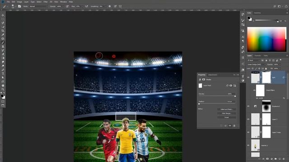Screen dimensions: 289x162
Task: Open the Image menu
Action: (x=19, y=2)
